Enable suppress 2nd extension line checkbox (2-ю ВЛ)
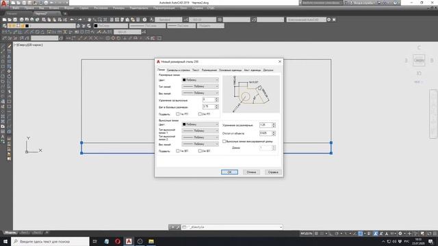Screen dimensions: 438x246 pyautogui.click(x=200, y=151)
